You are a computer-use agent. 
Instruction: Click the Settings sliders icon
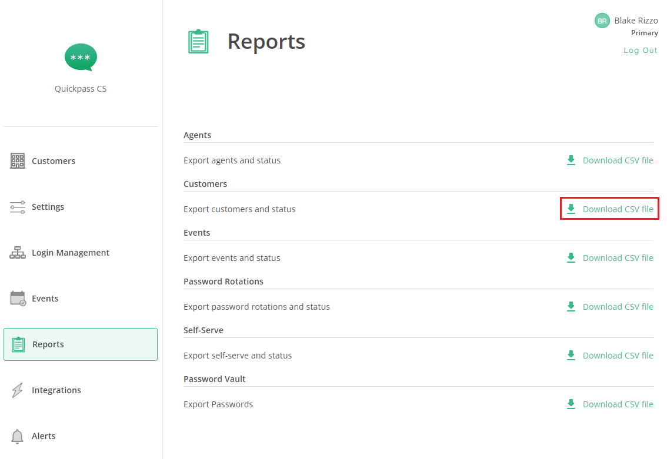pyautogui.click(x=18, y=207)
